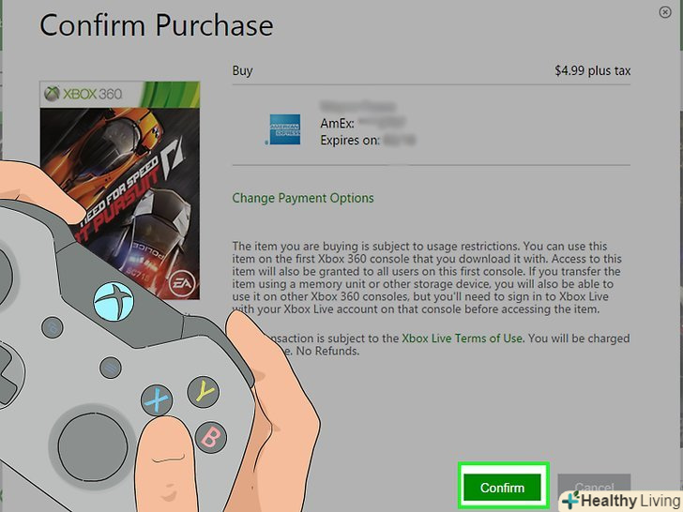Viewport: 683px width, 512px height.
Task: Click the controller's right thumbstick
Action: pyautogui.click(x=93, y=447)
